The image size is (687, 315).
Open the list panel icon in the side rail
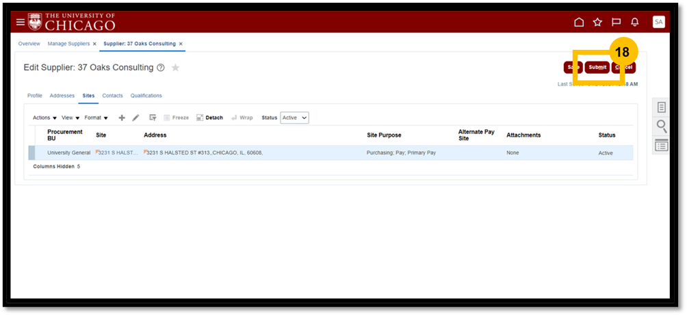[x=661, y=146]
